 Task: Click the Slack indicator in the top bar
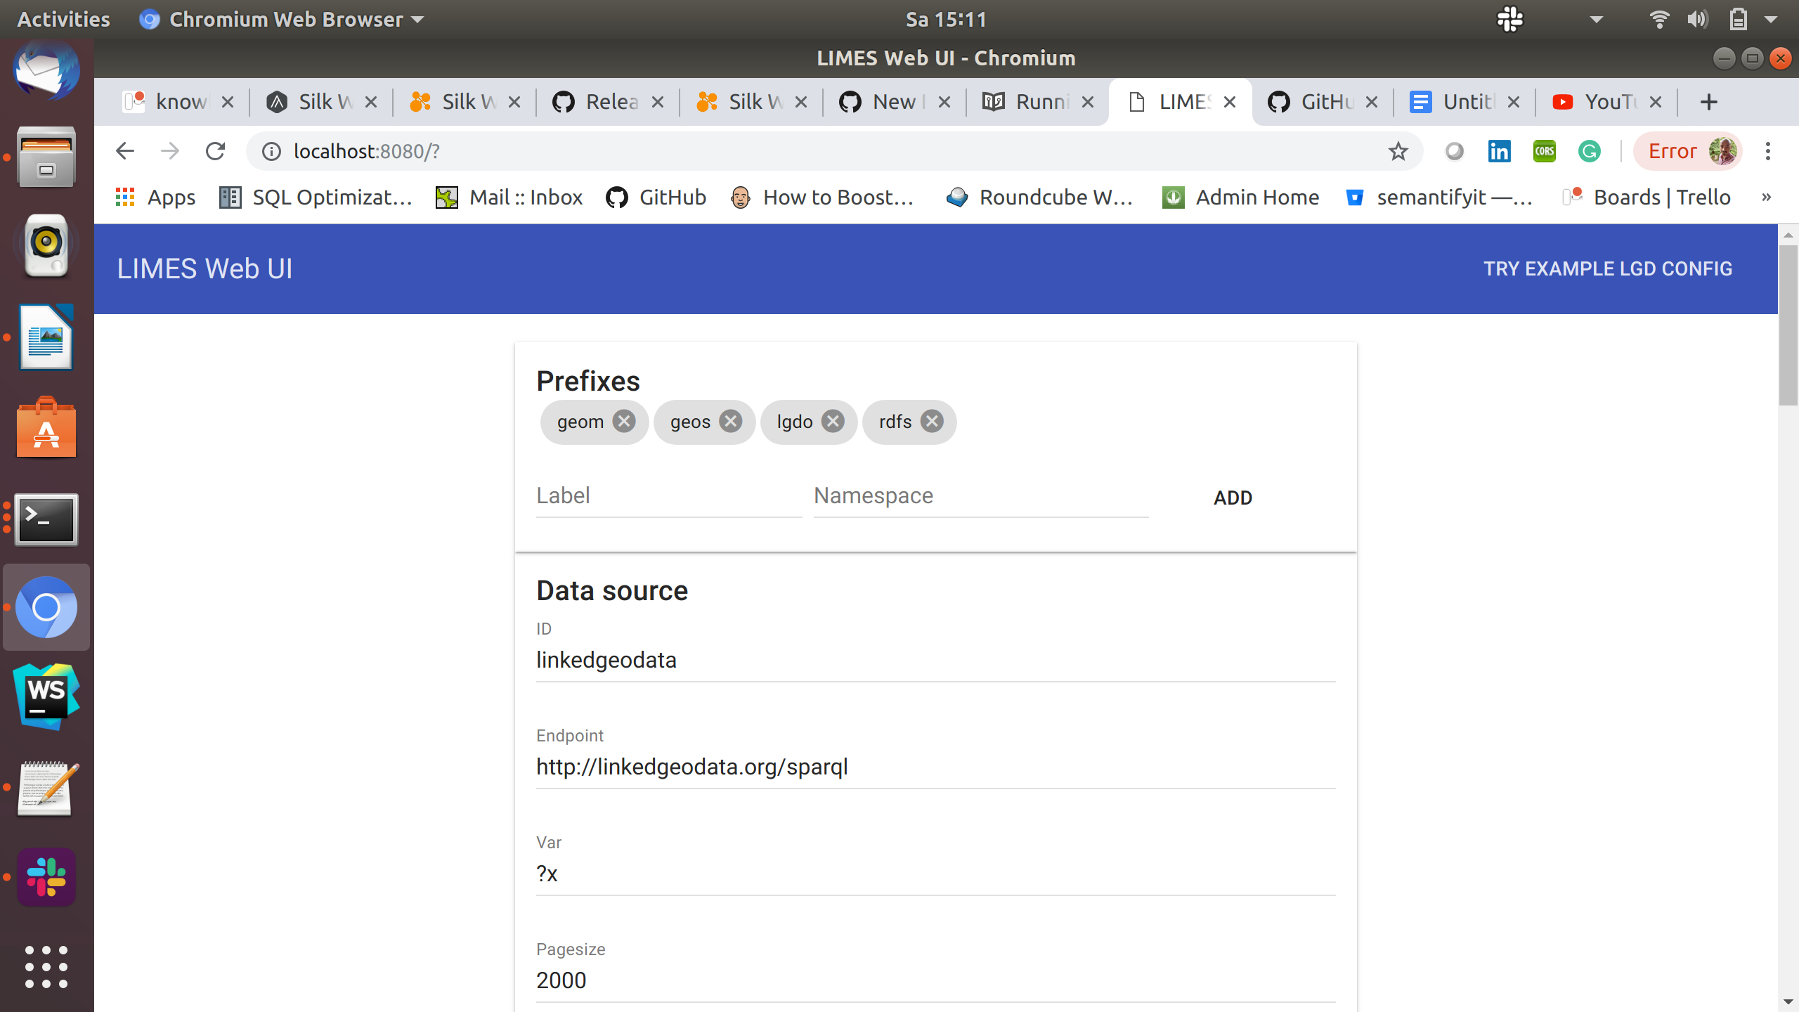[x=1509, y=19]
